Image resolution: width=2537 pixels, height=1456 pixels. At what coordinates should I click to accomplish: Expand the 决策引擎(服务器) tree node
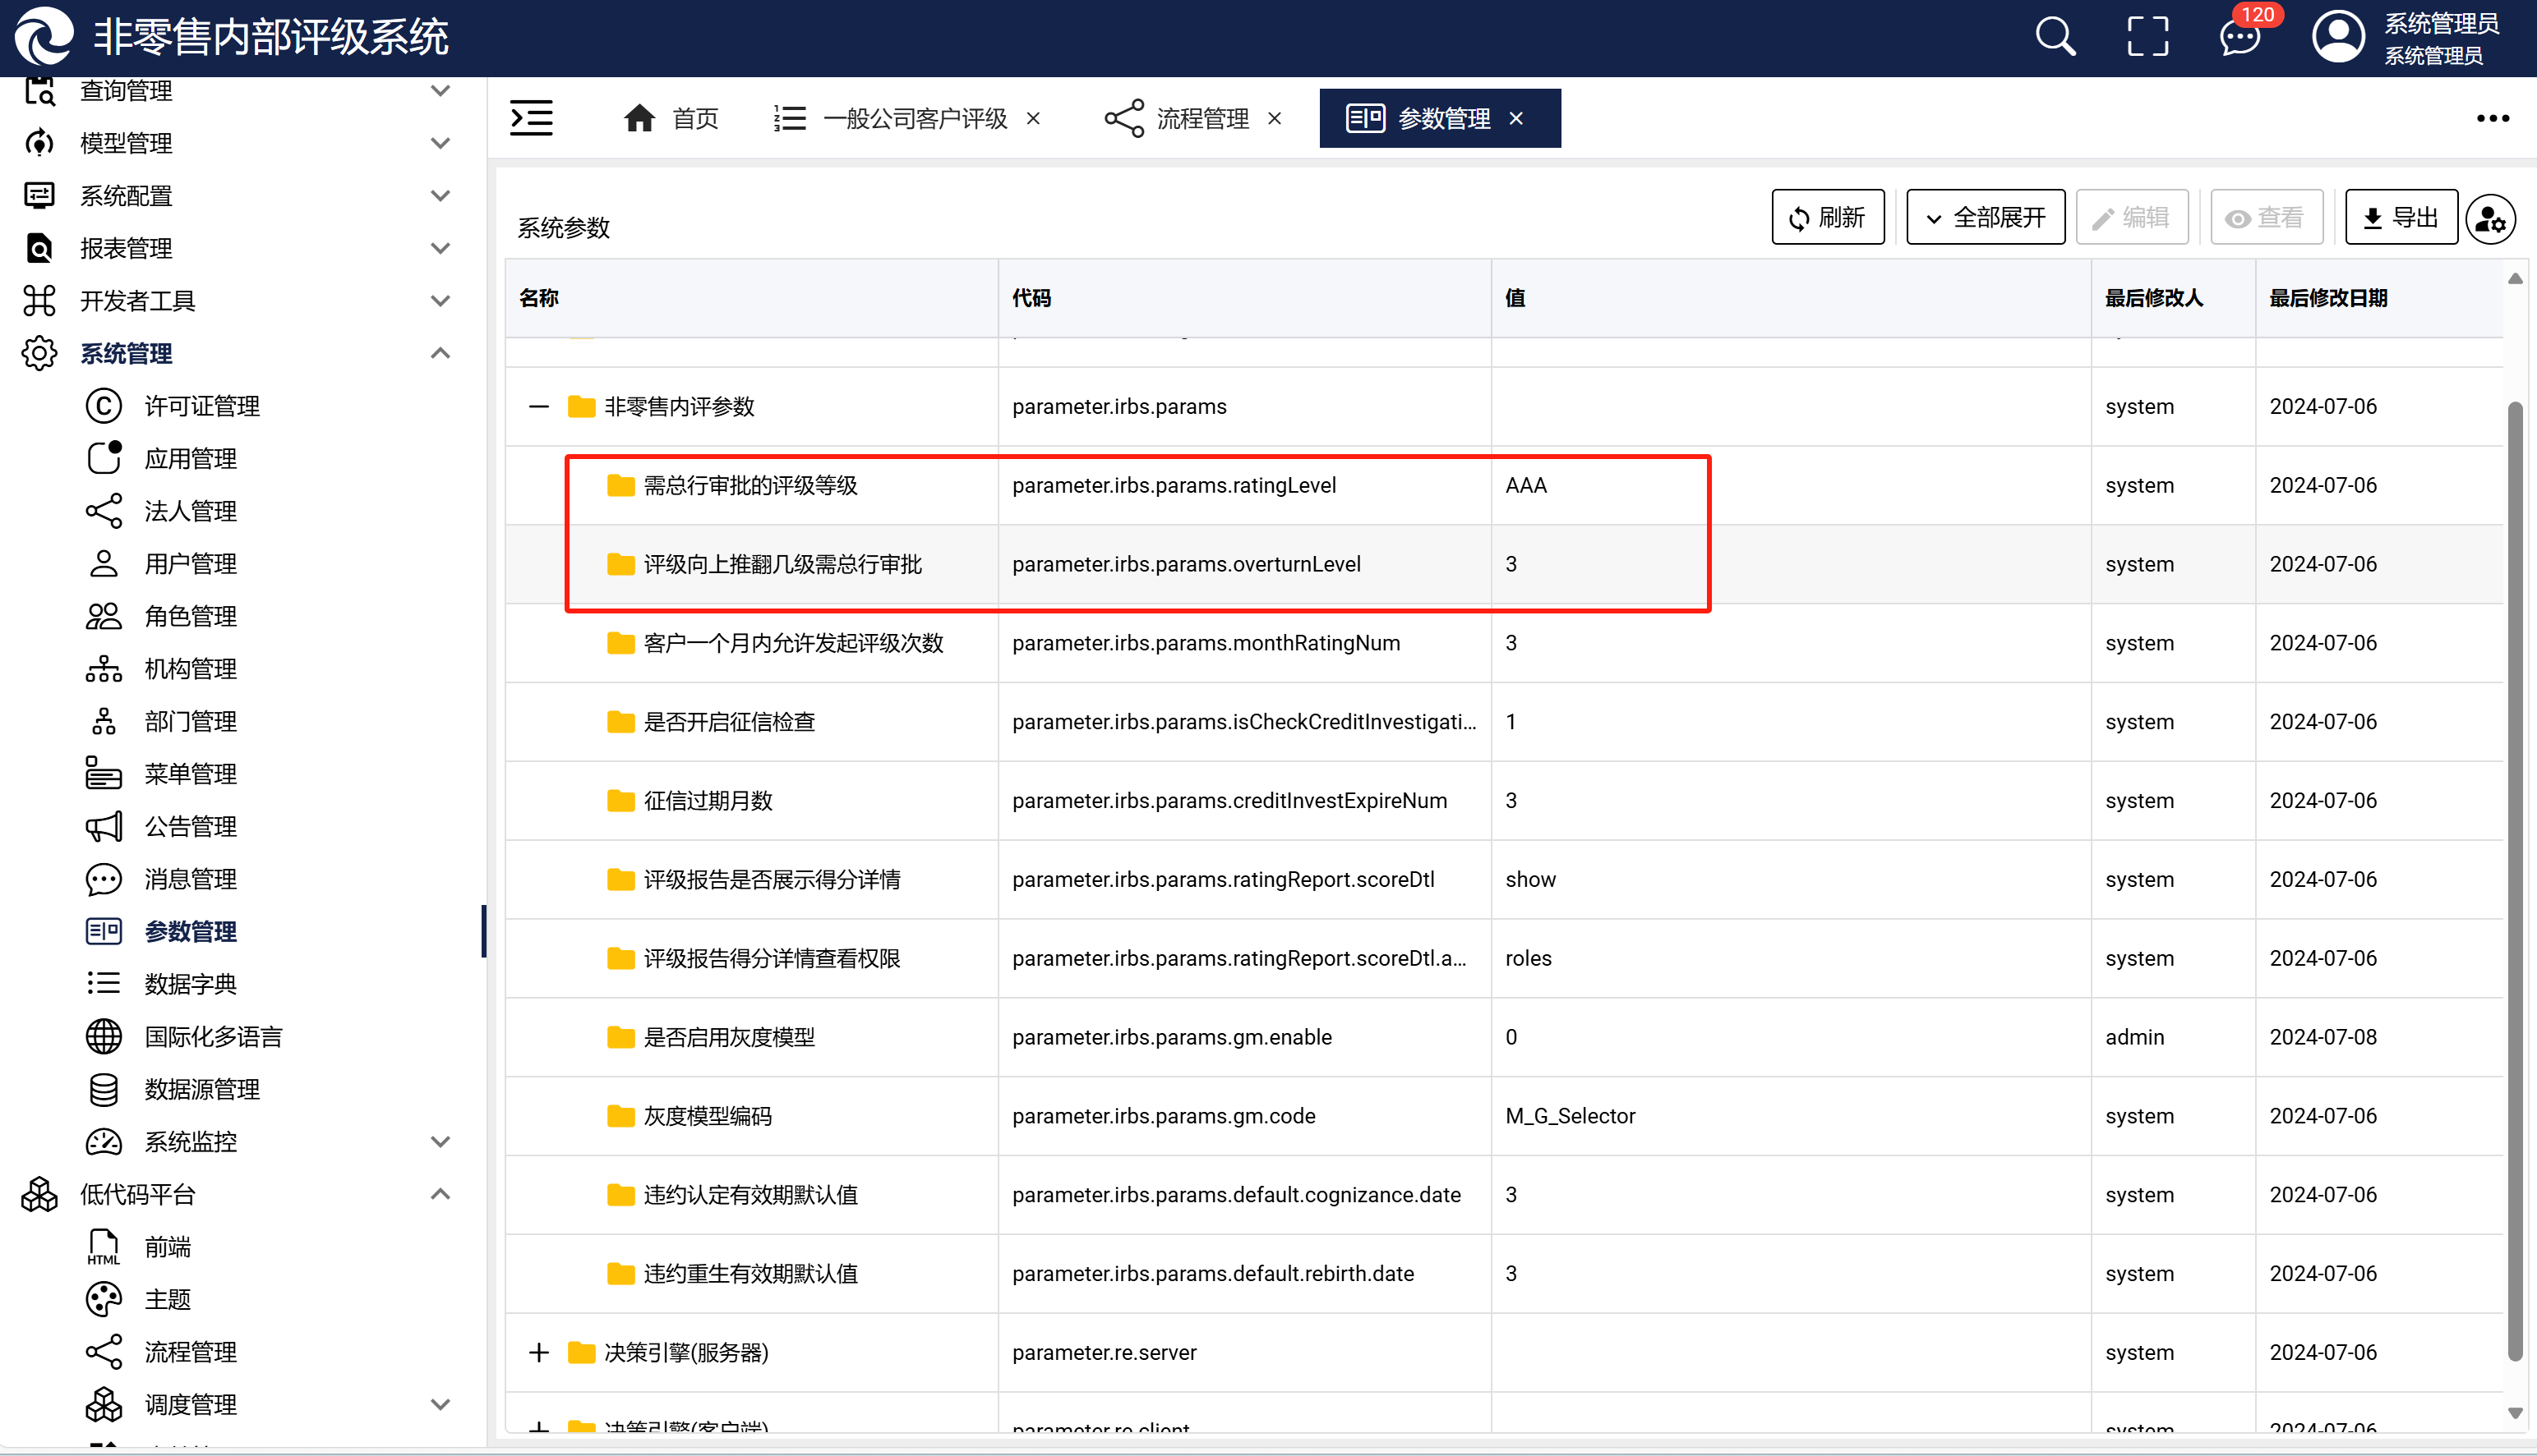(x=538, y=1352)
